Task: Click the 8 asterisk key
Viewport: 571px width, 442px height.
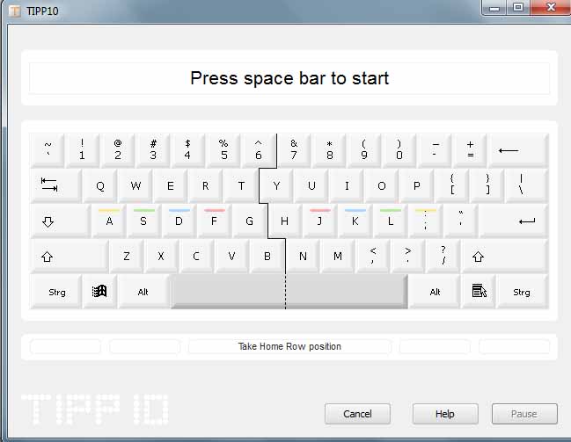Action: (x=329, y=150)
